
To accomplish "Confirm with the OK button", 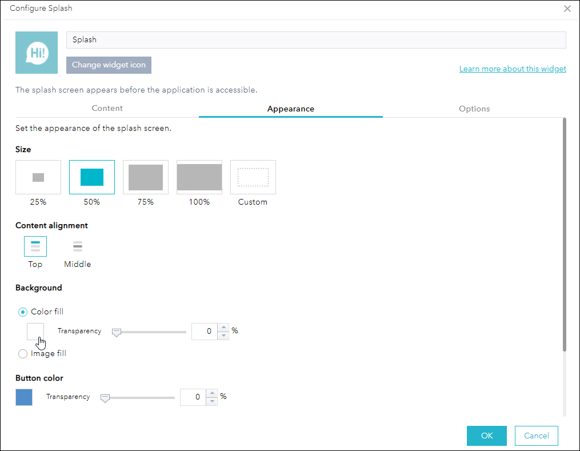I will click(x=487, y=436).
